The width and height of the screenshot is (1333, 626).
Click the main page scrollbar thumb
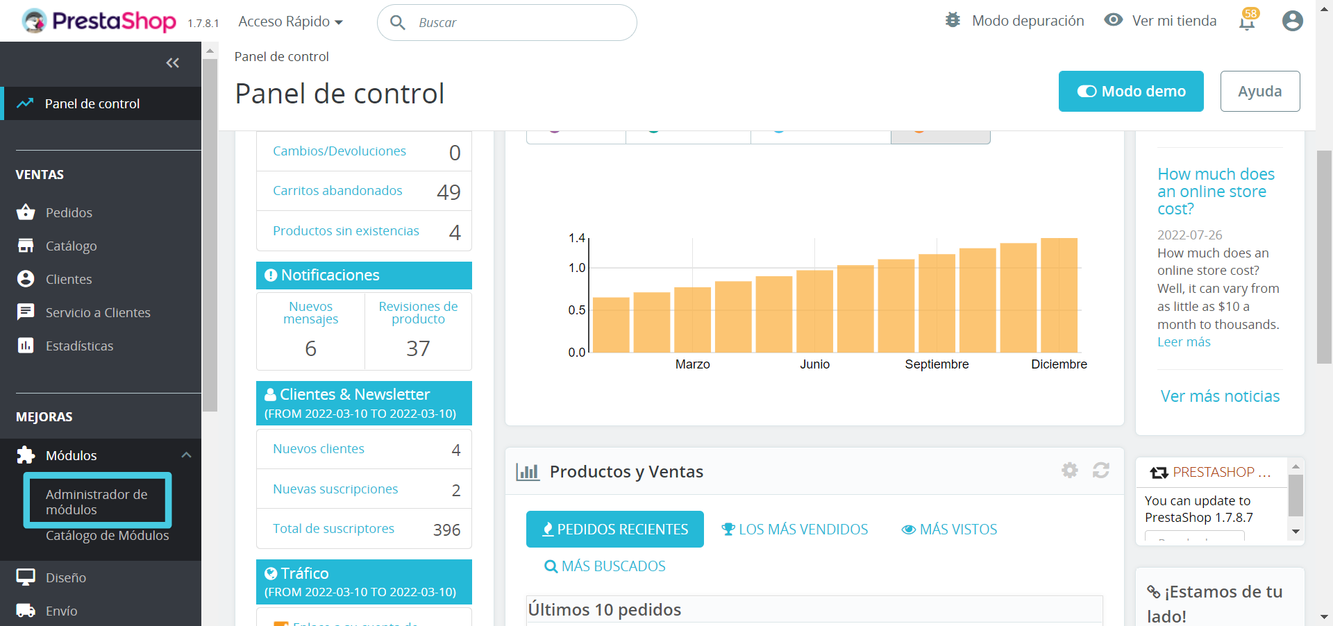tap(1324, 257)
